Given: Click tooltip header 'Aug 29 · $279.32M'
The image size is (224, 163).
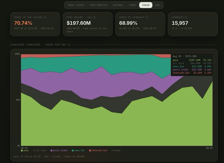Looking at the screenshot, I should point(184,56).
